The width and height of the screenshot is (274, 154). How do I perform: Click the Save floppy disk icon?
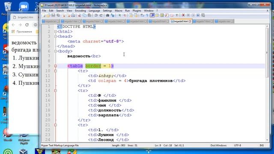53,15
